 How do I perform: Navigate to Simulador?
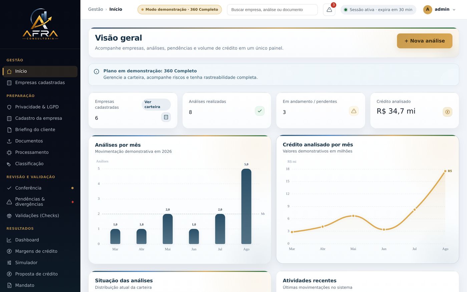tap(40, 263)
